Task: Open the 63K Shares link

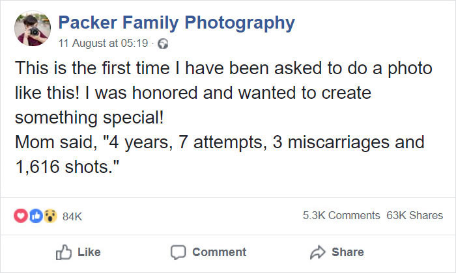Action: [x=414, y=215]
